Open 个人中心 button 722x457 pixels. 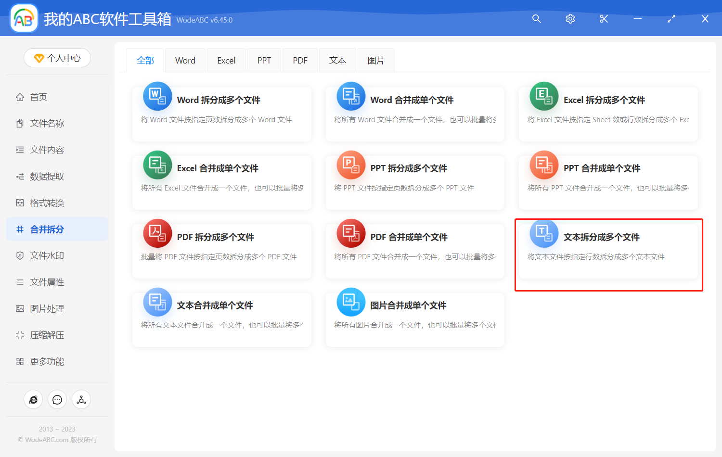[57, 58]
